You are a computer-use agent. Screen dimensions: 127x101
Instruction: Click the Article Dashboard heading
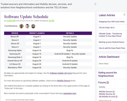(109, 57)
